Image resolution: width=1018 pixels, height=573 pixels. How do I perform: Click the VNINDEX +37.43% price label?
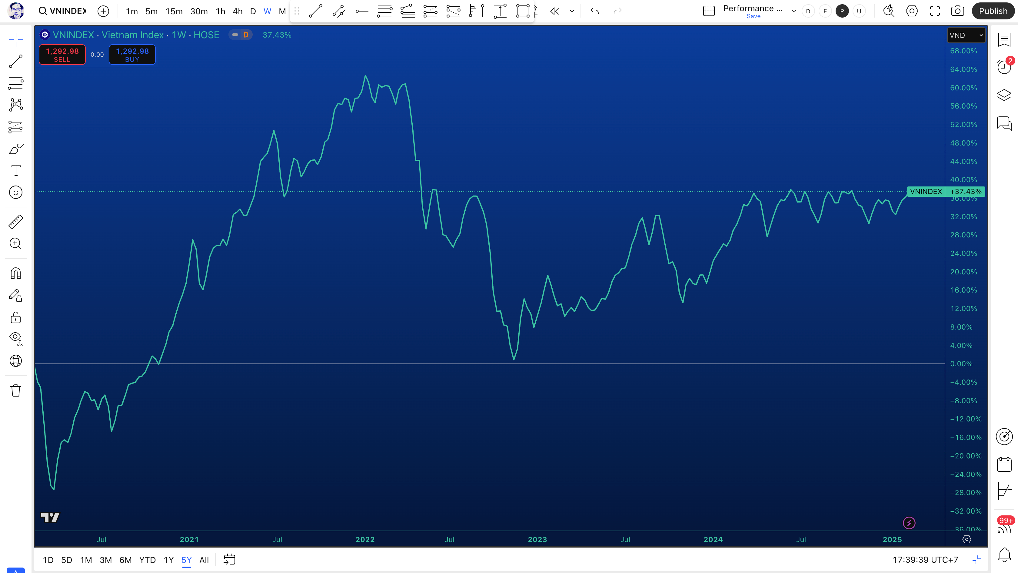(946, 191)
